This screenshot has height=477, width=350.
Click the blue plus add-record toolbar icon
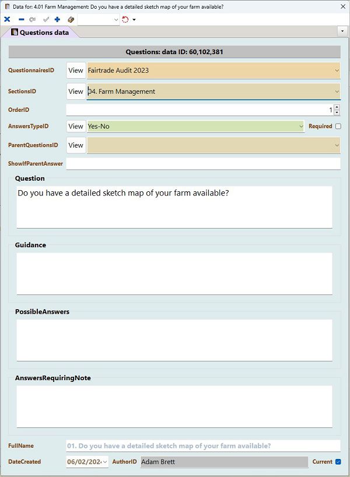57,19
